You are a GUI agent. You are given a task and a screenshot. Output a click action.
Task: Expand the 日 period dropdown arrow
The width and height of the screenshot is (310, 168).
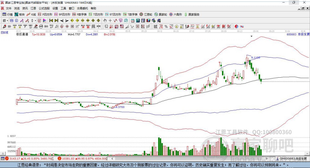(8, 21)
